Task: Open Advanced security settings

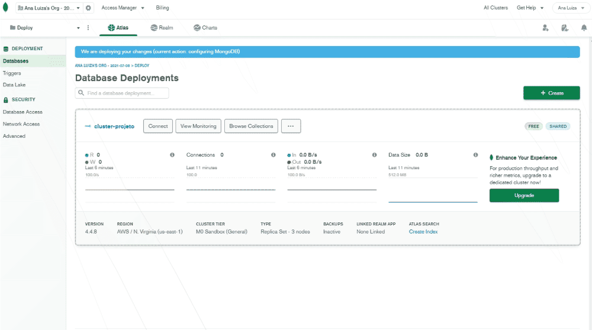Action: tap(14, 136)
